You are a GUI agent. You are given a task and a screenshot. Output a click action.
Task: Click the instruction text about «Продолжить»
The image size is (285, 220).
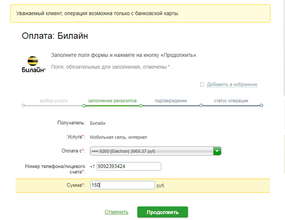(x=124, y=55)
